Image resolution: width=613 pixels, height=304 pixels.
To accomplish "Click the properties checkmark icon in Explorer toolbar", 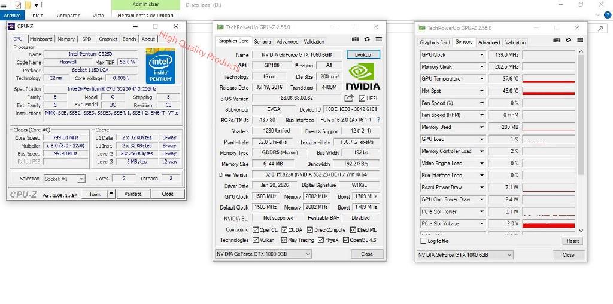I will 18,5.
